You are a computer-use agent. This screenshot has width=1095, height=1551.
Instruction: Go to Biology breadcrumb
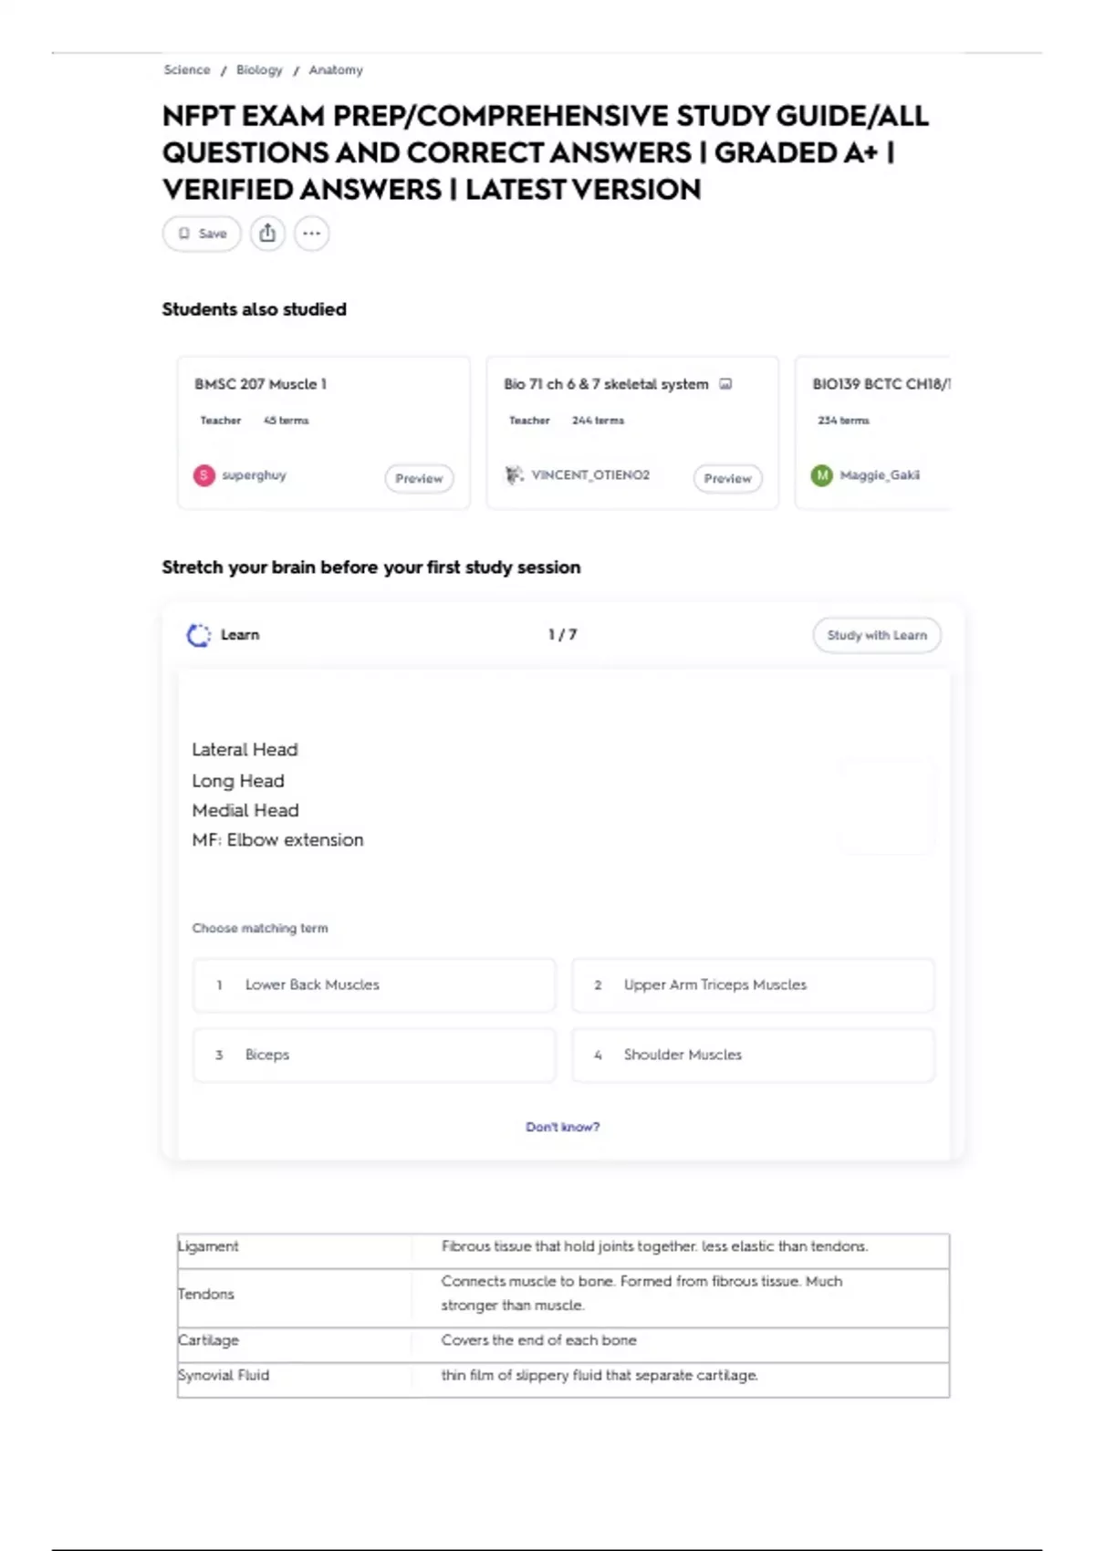[x=259, y=70]
